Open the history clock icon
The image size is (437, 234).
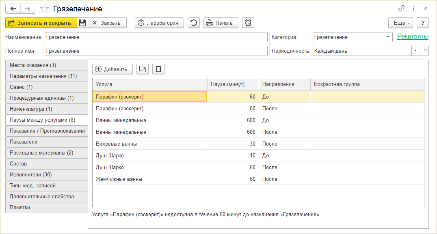(x=193, y=23)
